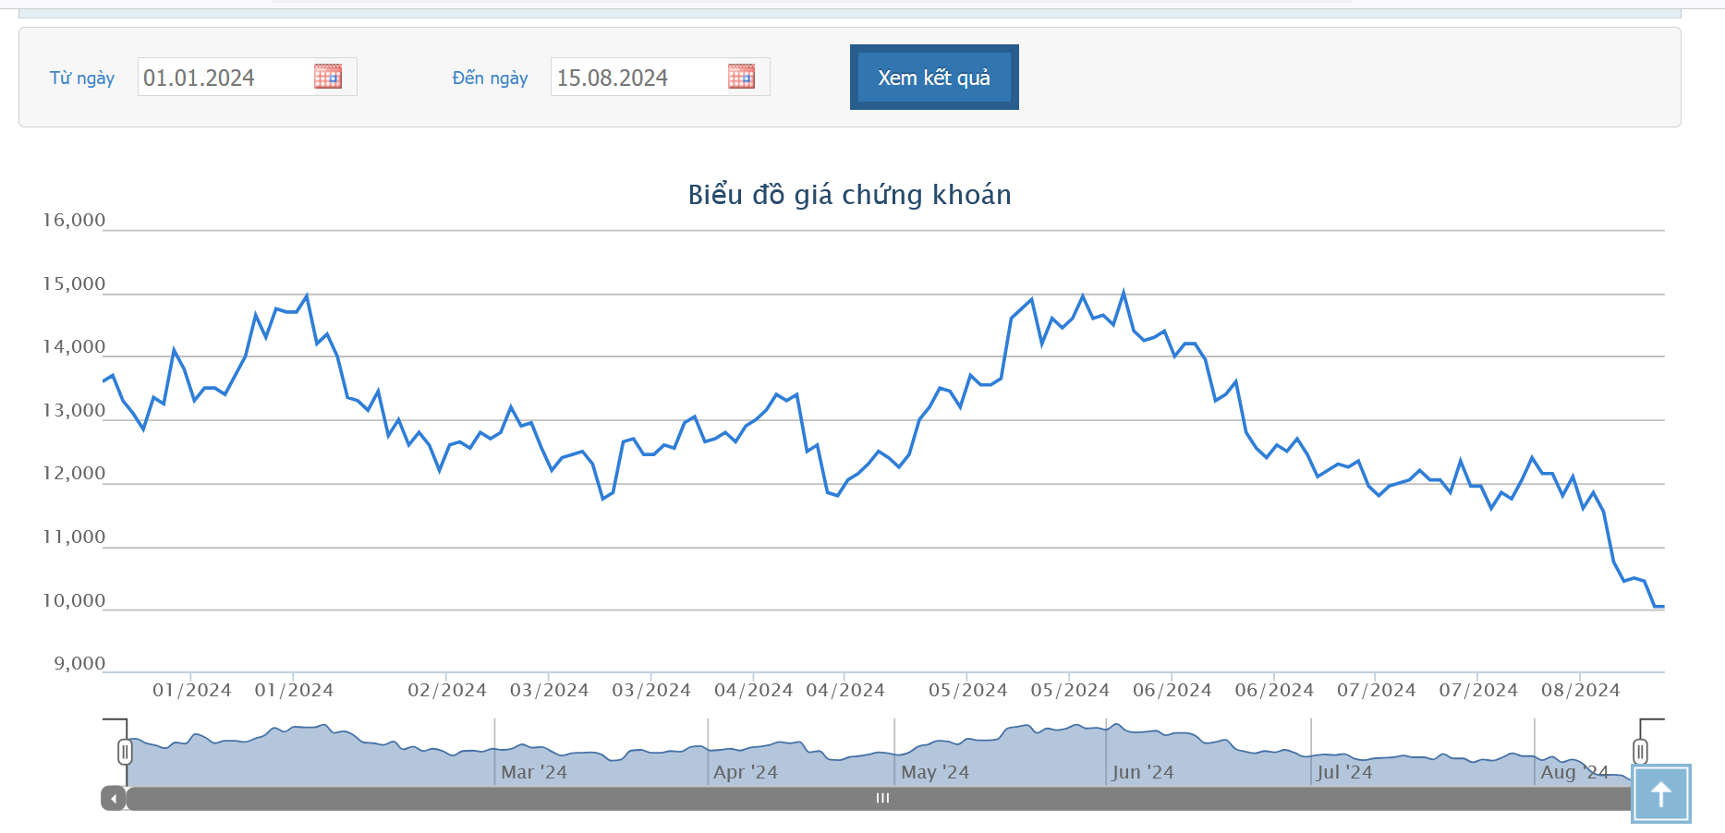Grab the left range handle of navigator
This screenshot has width=1725, height=833.
(125, 752)
